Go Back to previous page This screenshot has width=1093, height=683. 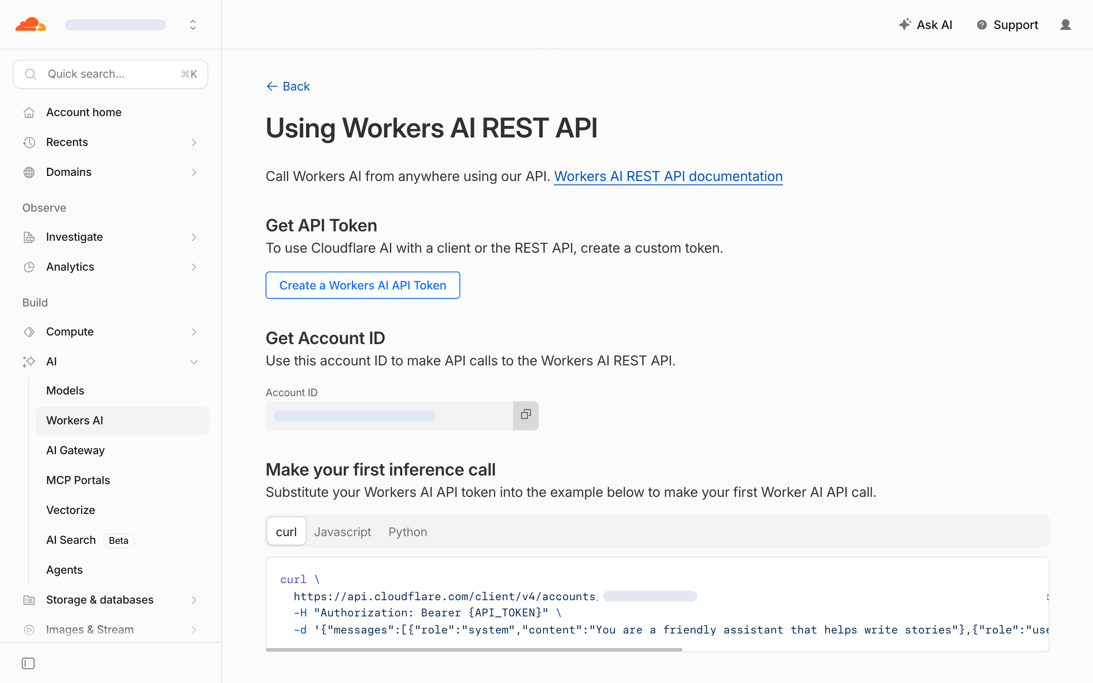pyautogui.click(x=288, y=86)
